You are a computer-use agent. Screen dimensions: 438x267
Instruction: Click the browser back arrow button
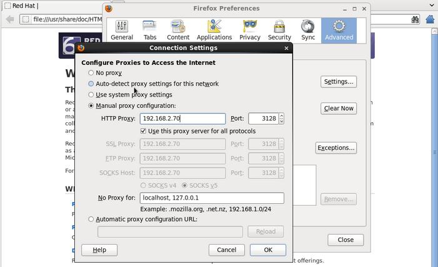coord(10,19)
